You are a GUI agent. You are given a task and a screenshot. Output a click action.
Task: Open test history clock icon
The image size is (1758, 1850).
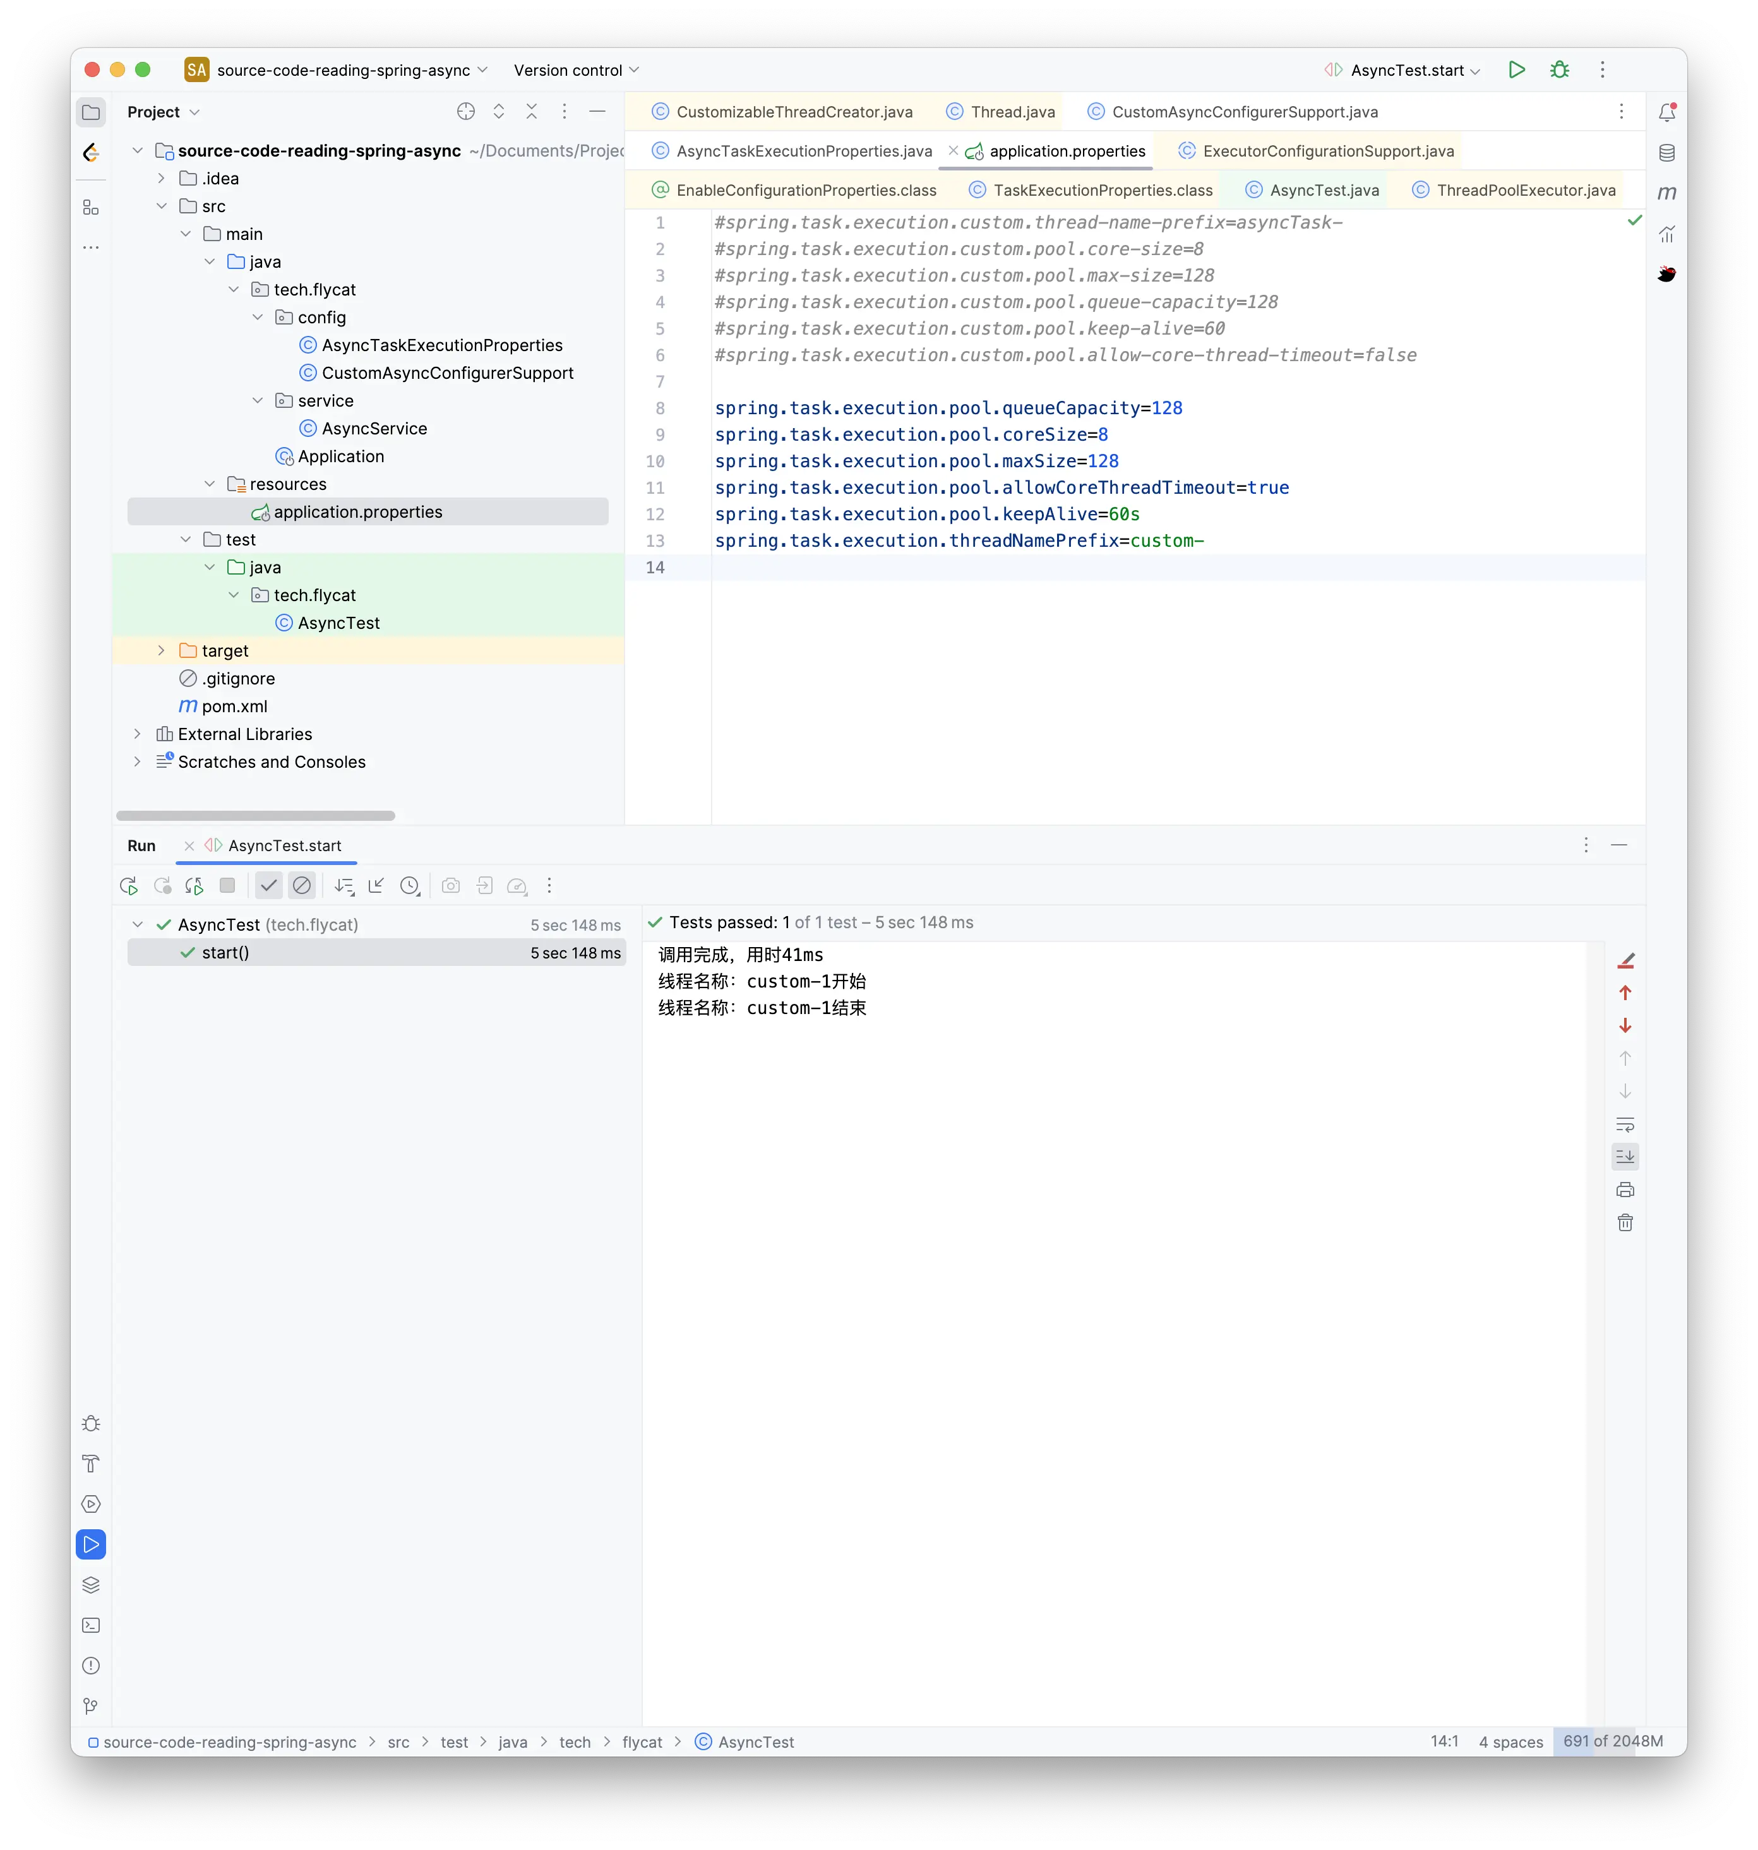(410, 886)
